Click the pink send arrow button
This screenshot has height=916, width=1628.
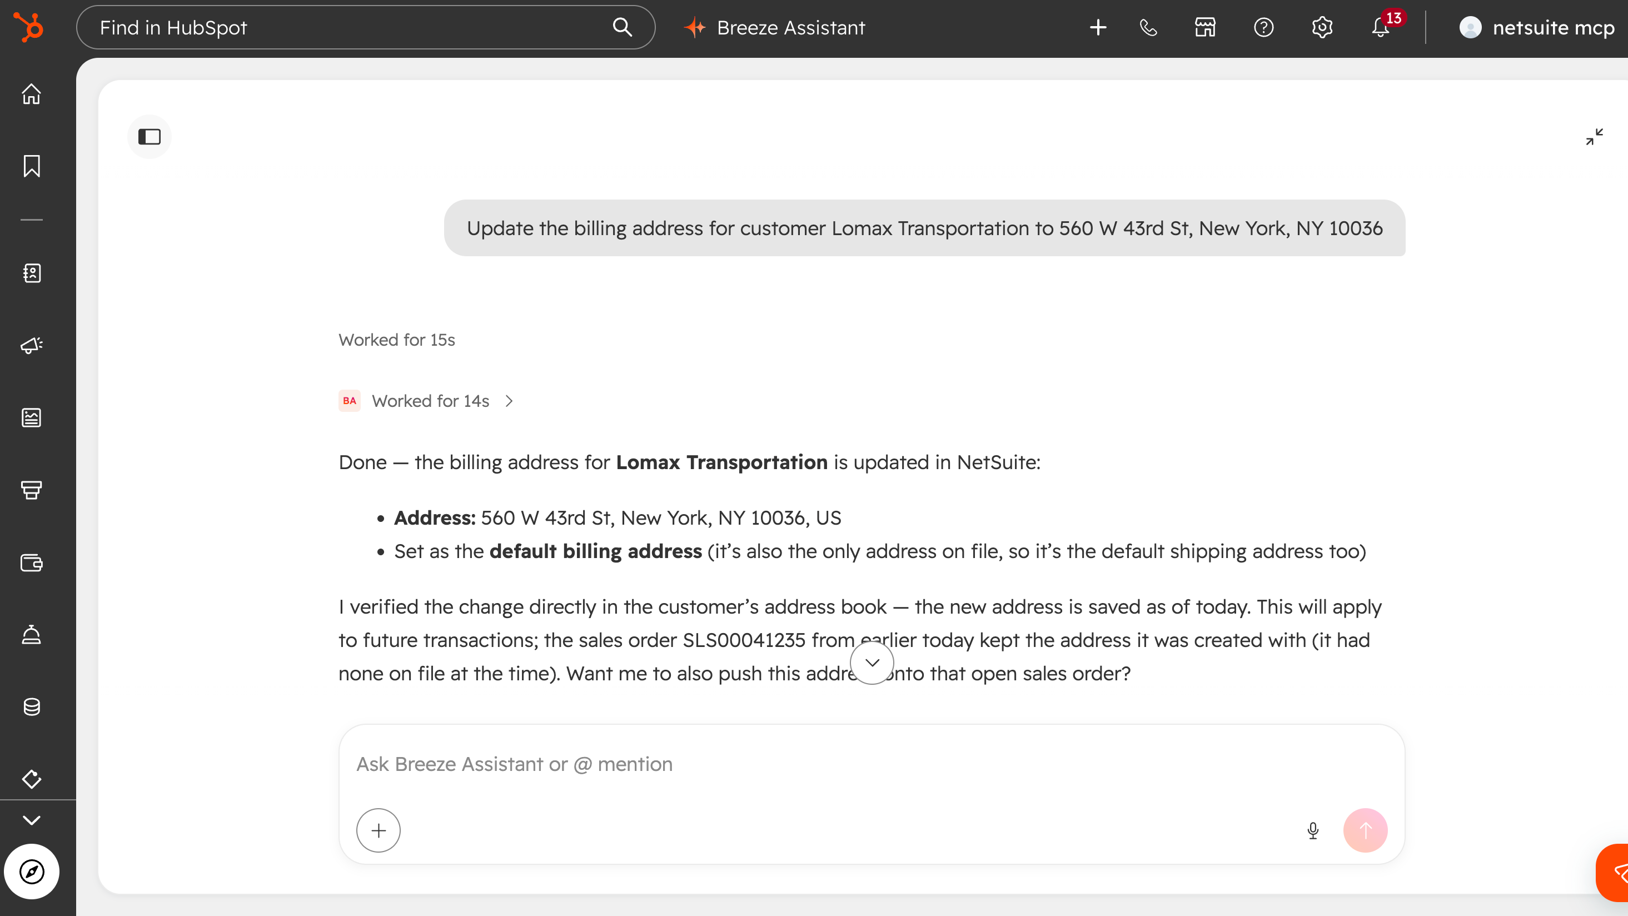coord(1365,830)
